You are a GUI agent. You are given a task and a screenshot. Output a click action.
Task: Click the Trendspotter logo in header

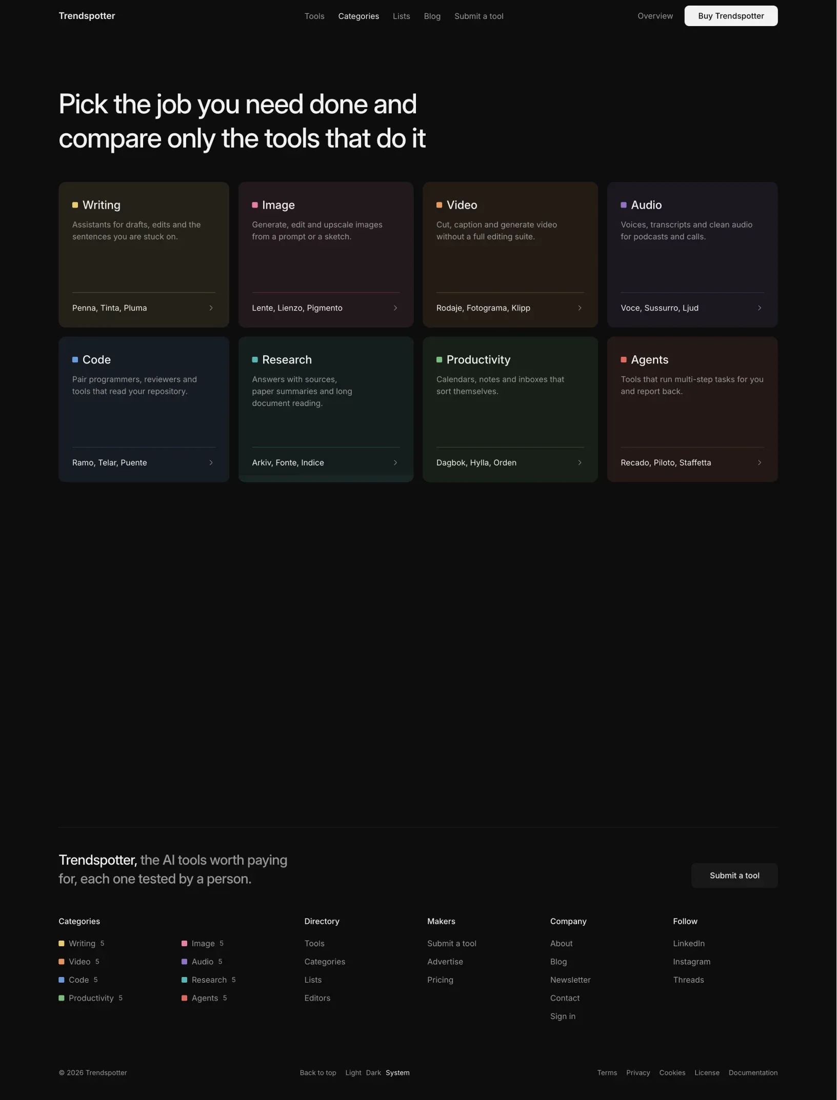click(x=87, y=16)
